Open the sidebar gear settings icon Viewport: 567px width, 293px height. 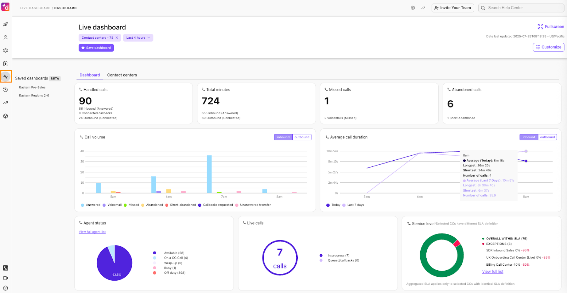click(5, 50)
